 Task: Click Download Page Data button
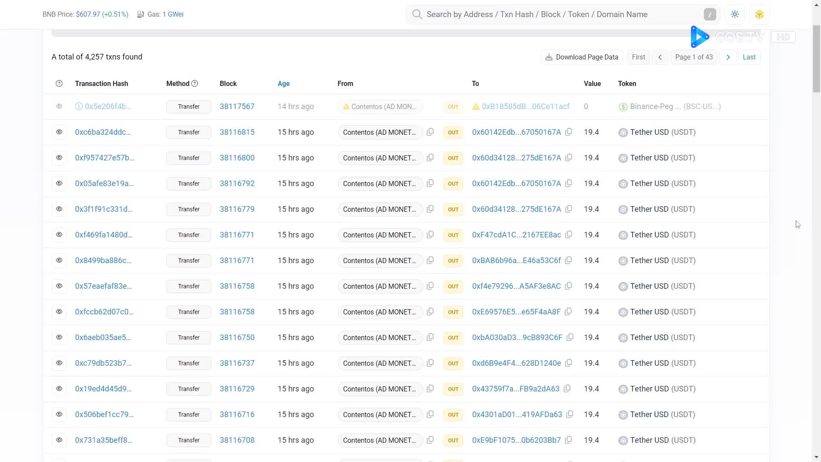[x=582, y=57]
